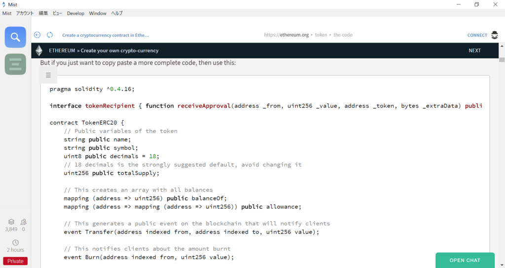Go back with the back arrow
The width and height of the screenshot is (505, 268).
pyautogui.click(x=37, y=35)
